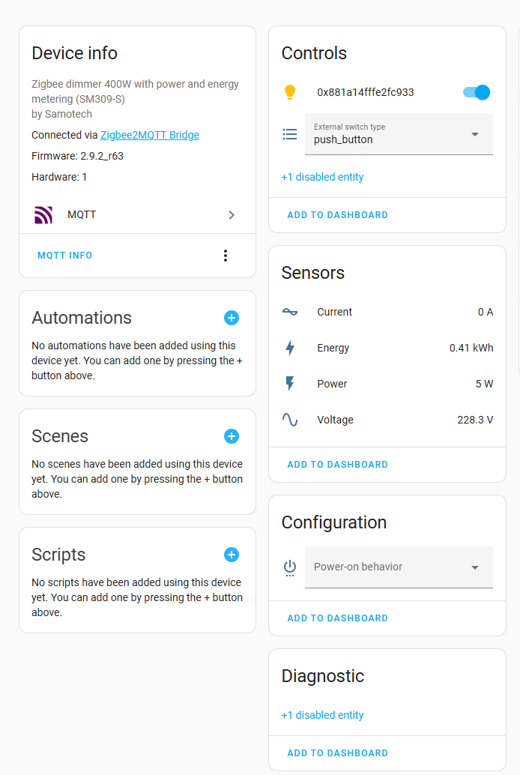The height and width of the screenshot is (775, 520).
Task: Click the Power sensor flash icon
Action: tap(290, 384)
